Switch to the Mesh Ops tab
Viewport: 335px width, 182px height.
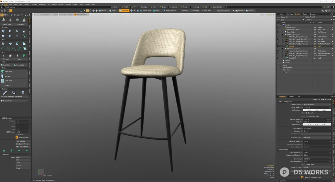tap(290, 14)
